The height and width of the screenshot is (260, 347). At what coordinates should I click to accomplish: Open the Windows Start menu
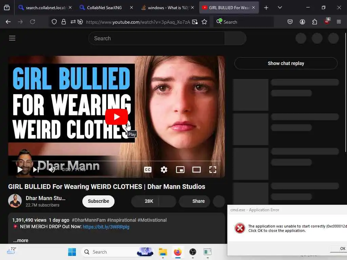[72, 252]
